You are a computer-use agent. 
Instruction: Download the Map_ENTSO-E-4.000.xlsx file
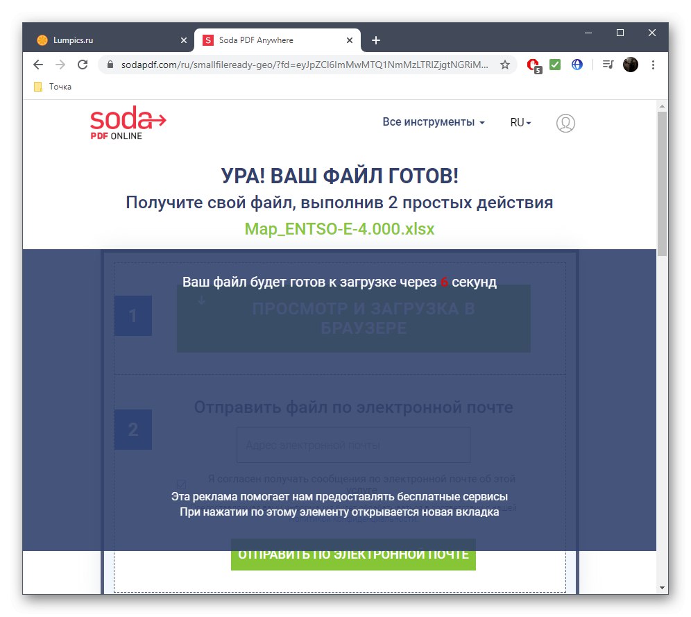[x=339, y=228]
